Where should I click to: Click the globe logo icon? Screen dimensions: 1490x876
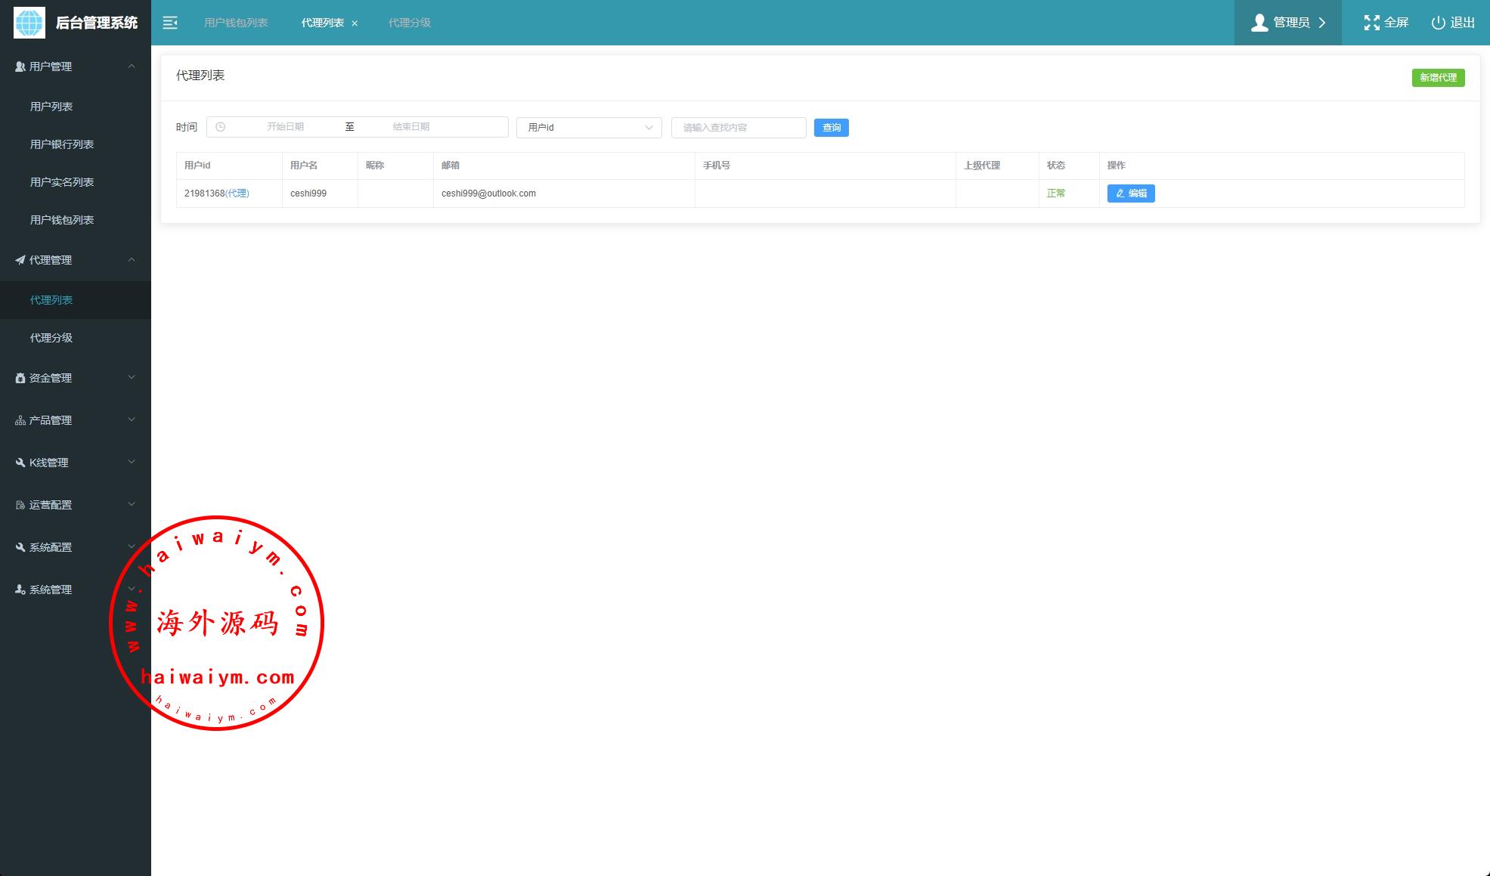[29, 23]
